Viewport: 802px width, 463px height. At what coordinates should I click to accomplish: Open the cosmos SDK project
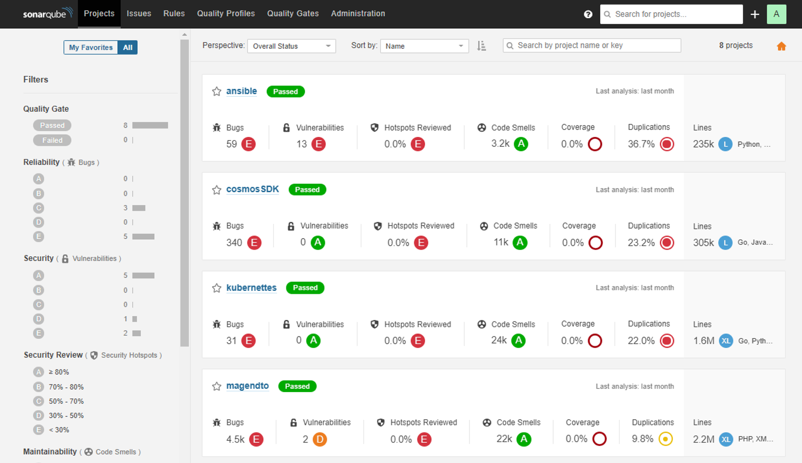pos(252,189)
